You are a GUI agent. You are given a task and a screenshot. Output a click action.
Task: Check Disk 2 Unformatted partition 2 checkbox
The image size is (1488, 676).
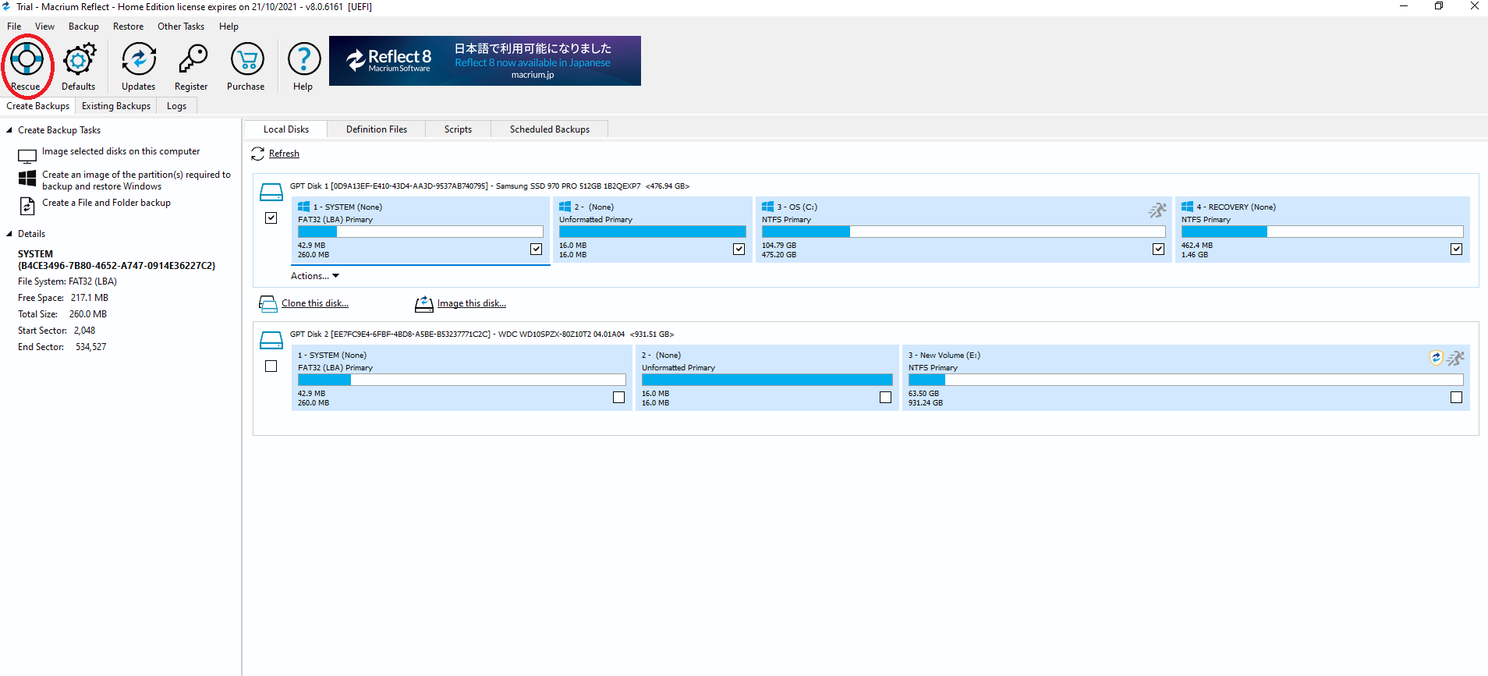tap(886, 398)
